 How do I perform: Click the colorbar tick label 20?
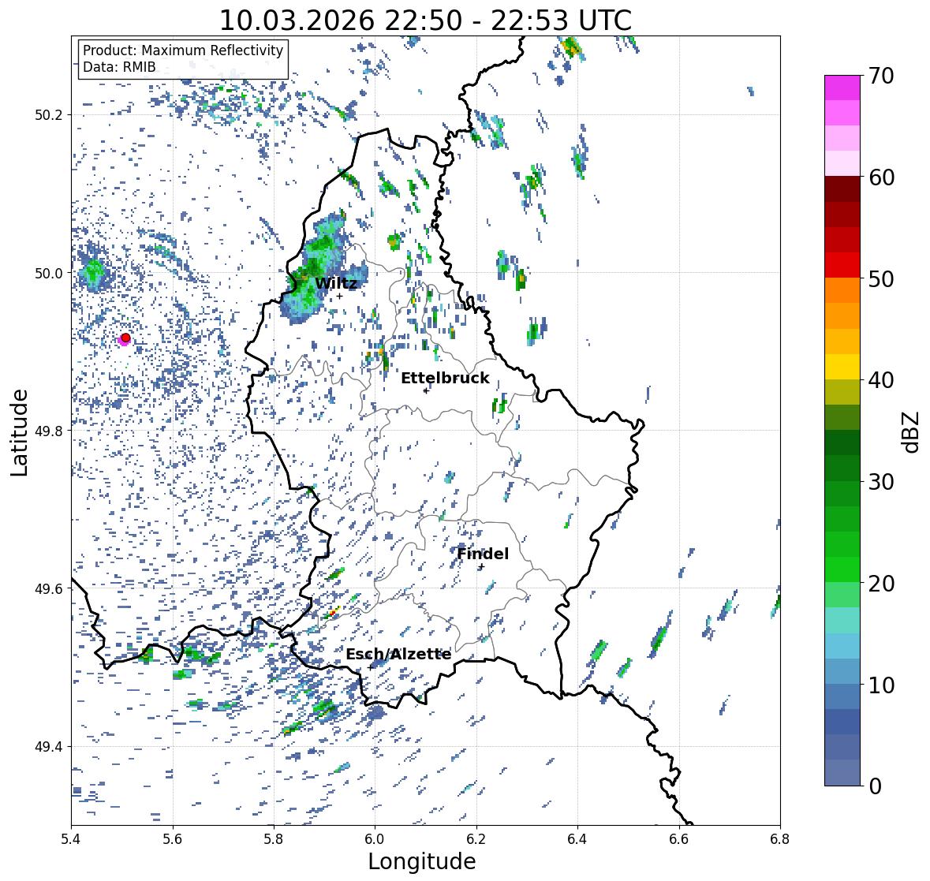(x=881, y=584)
